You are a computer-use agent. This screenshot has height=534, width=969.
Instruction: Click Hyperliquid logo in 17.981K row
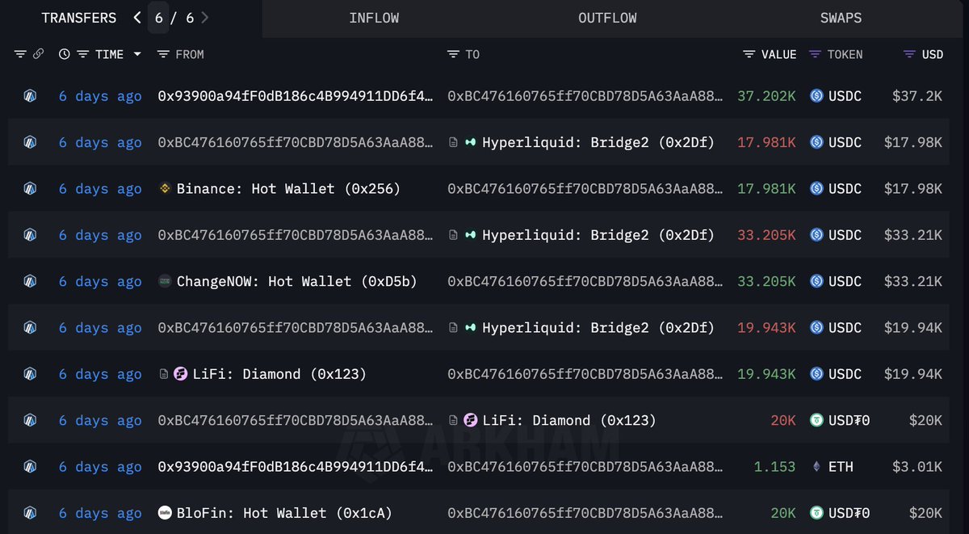(471, 142)
